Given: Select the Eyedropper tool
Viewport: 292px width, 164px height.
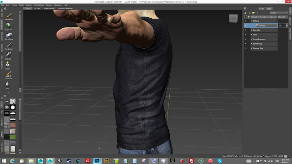Looking at the screenshot, I should click(9, 46).
